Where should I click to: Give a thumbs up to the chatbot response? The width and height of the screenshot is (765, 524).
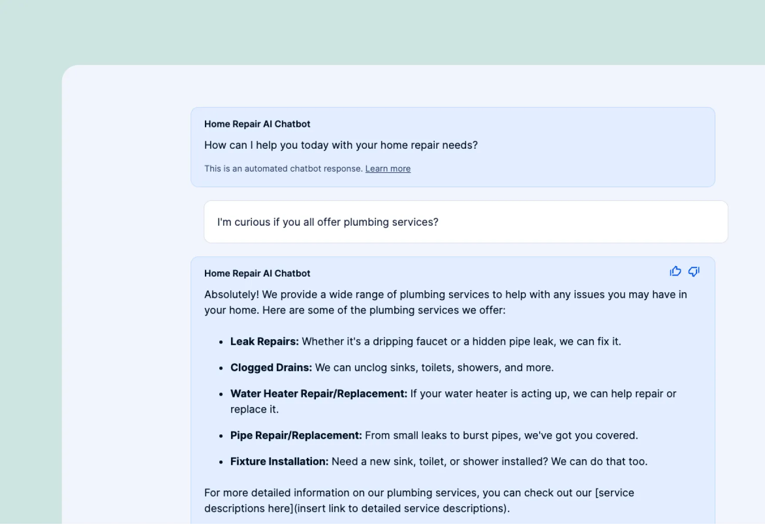coord(675,271)
